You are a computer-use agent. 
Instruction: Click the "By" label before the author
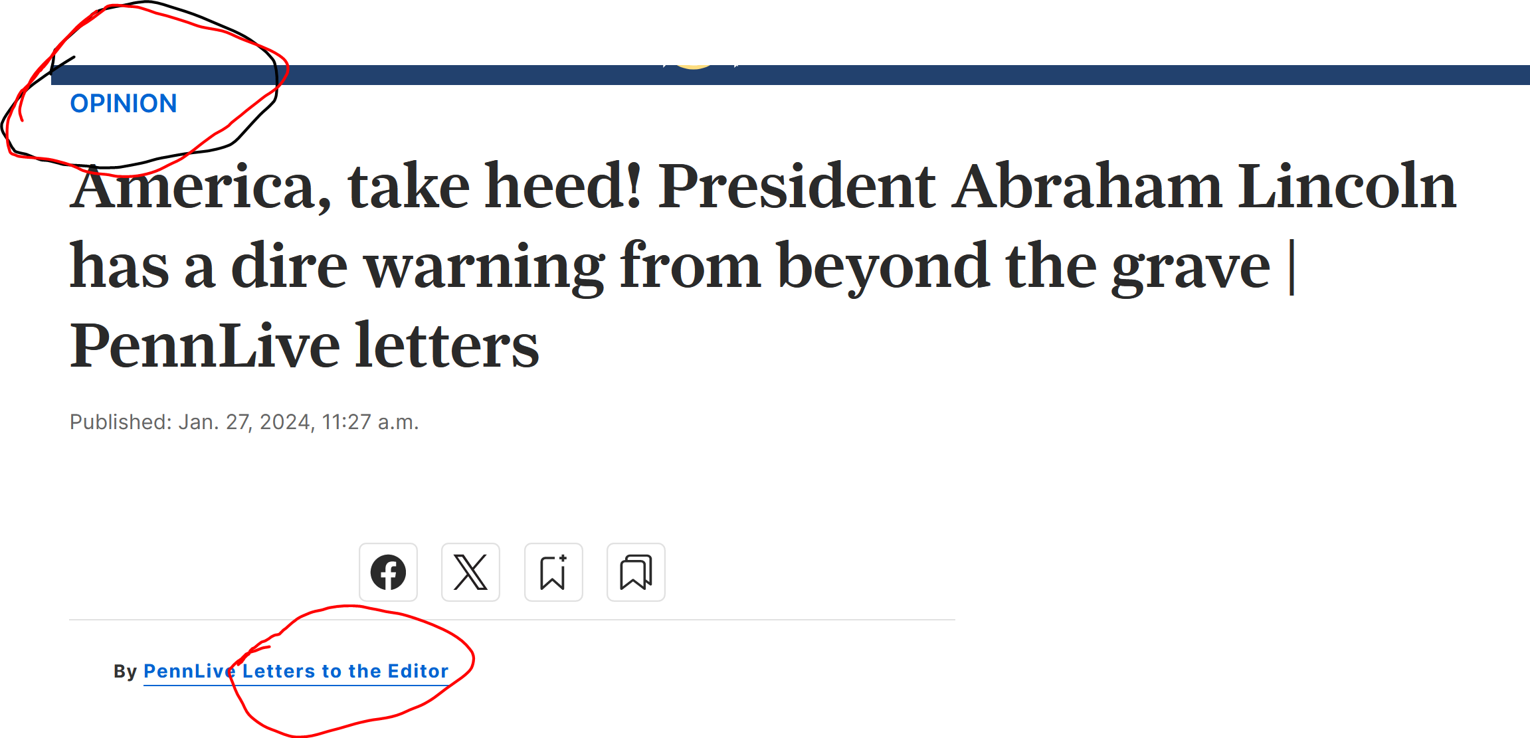[x=125, y=672]
